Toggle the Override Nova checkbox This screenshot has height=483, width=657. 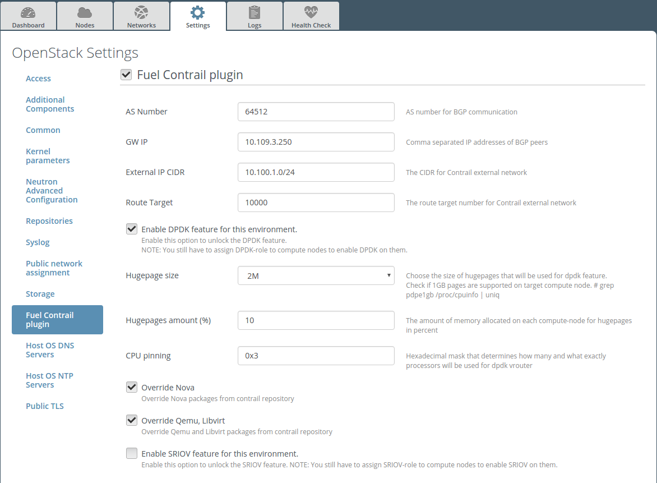click(x=132, y=387)
